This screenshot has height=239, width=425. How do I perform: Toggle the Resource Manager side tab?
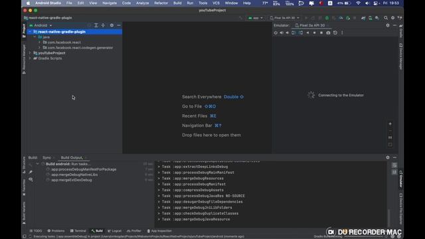click(x=24, y=59)
